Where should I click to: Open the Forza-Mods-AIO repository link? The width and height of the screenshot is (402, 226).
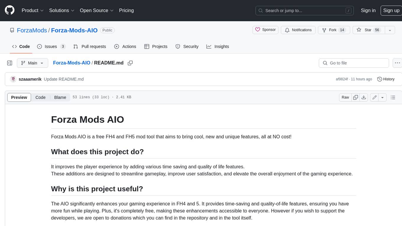click(x=74, y=30)
